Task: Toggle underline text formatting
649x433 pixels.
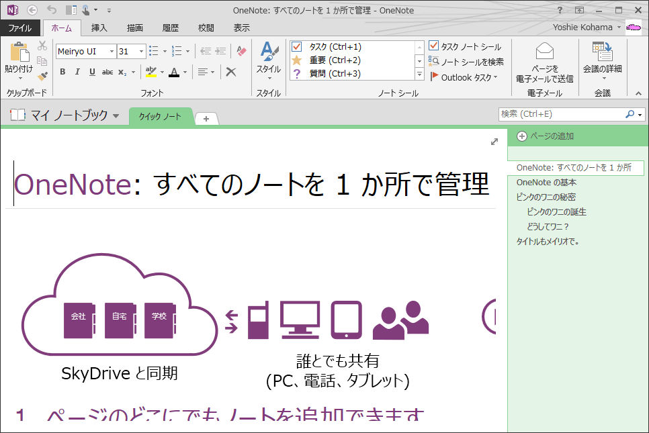Action: (92, 72)
